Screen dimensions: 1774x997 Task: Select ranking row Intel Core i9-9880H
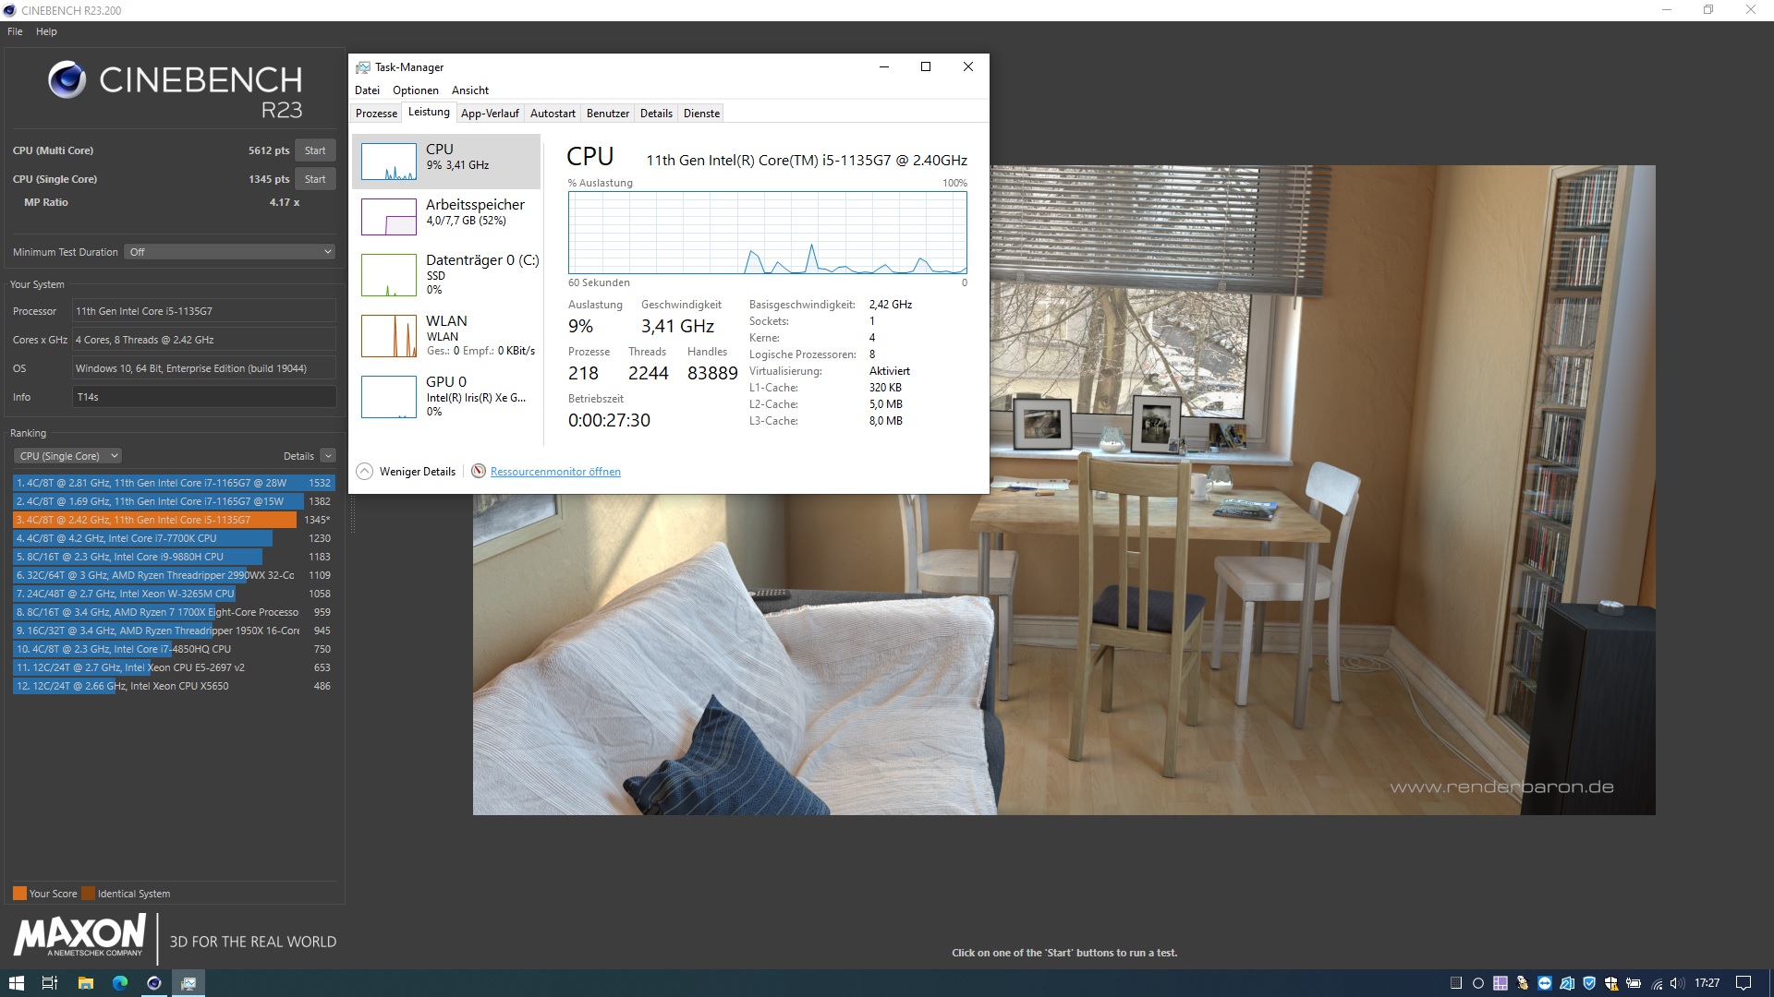(173, 557)
